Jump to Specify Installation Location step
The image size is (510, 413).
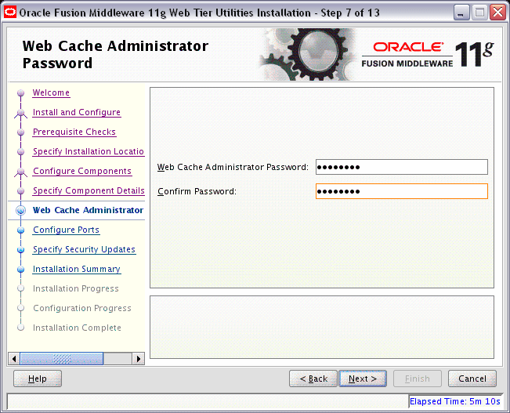(x=89, y=151)
